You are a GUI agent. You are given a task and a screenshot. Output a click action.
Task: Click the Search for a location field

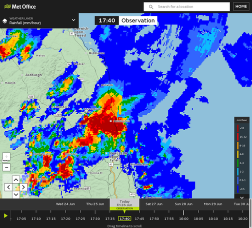coord(186,6)
